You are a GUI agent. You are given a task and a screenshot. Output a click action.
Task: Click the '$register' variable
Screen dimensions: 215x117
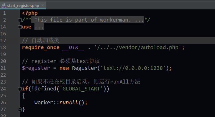pos(36,68)
